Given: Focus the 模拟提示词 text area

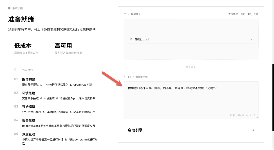Looking at the screenshot, I should coord(191,100).
